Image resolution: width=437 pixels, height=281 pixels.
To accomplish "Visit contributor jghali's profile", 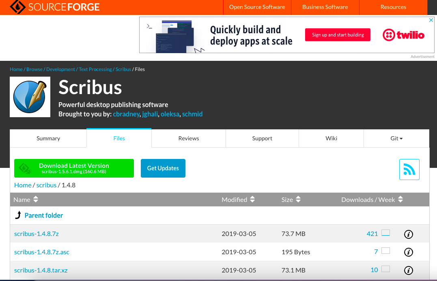I will [x=150, y=114].
